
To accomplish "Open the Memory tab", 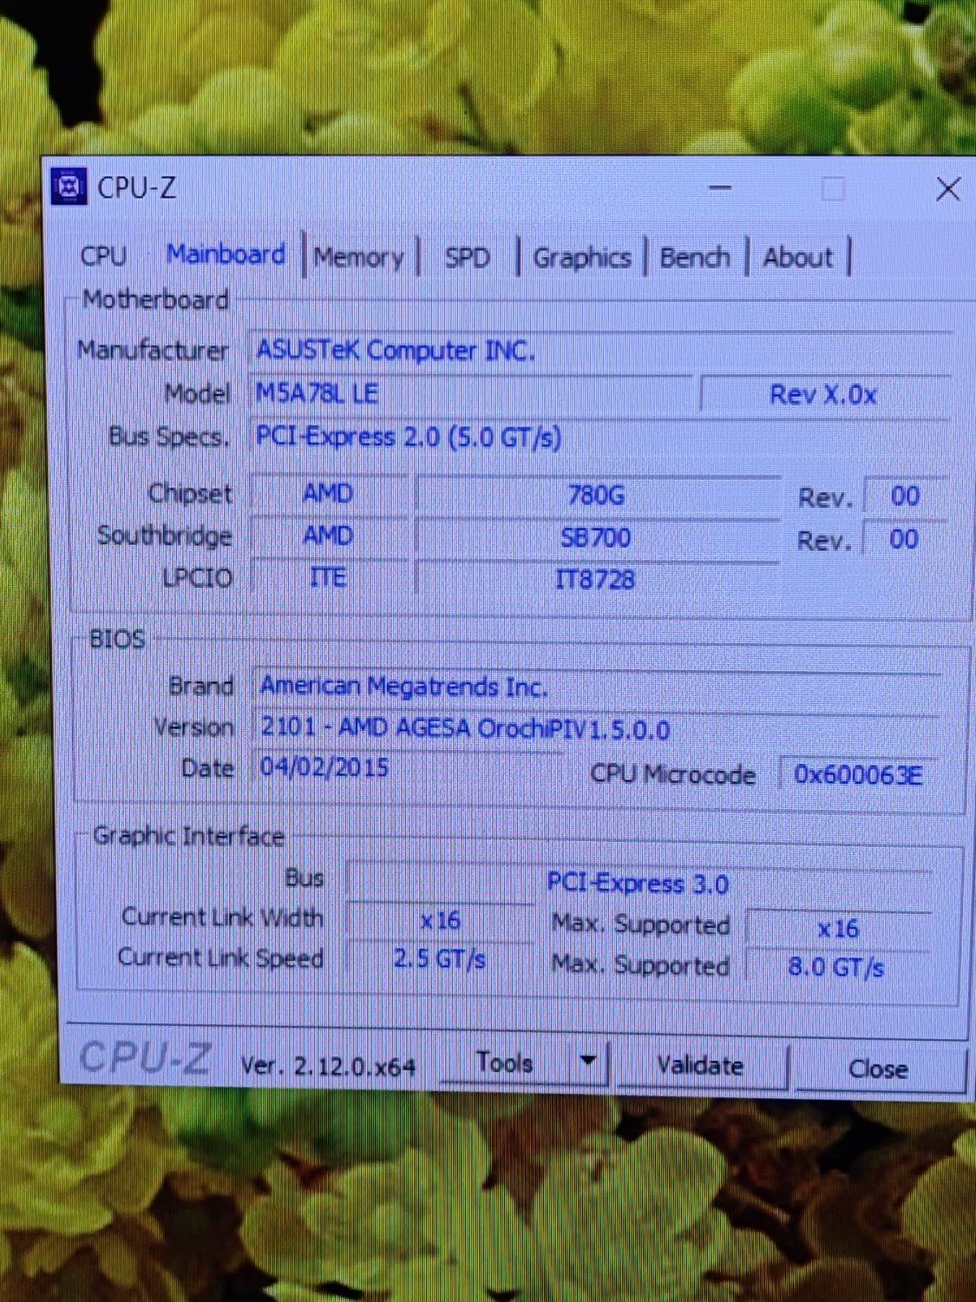I will pos(359,257).
